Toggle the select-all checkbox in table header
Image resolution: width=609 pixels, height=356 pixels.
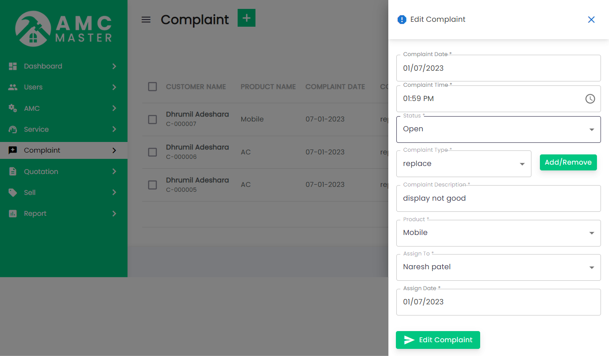point(152,87)
